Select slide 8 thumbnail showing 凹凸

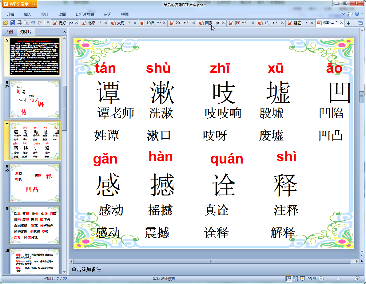[34, 183]
